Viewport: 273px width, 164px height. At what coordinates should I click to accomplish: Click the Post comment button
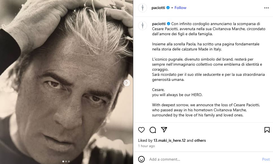[266, 159]
